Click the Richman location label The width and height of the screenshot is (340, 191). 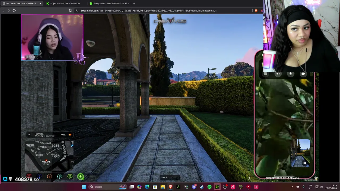coord(39,134)
